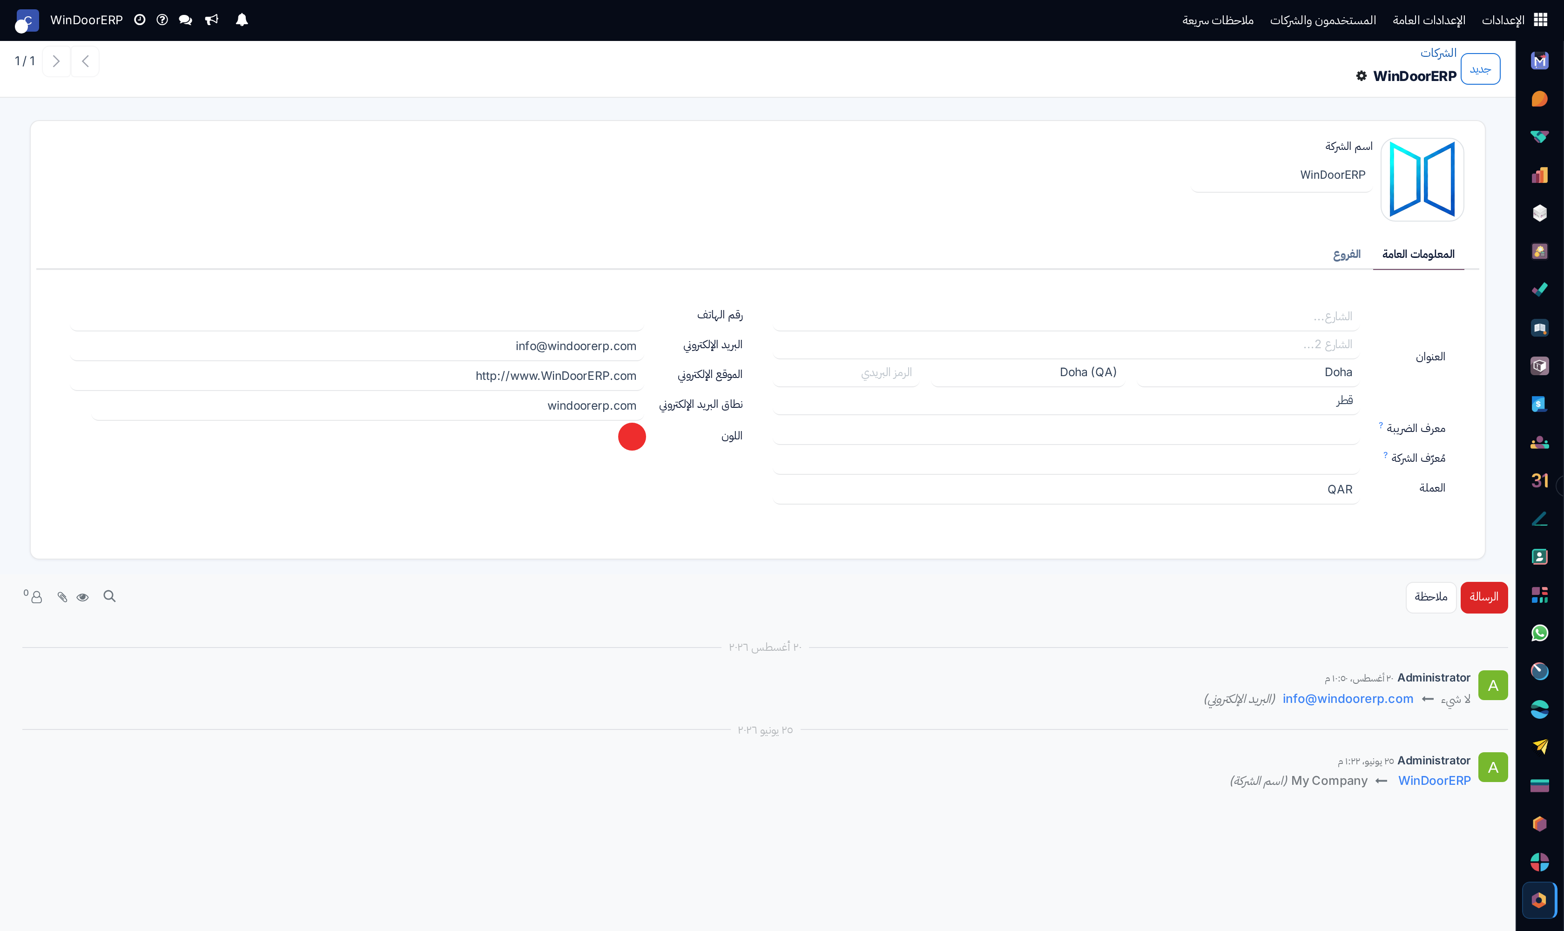Viewport: 1564px width, 931px height.
Task: Select the المعلومات العامة tab
Action: click(x=1418, y=254)
